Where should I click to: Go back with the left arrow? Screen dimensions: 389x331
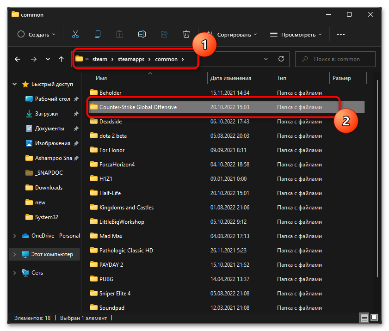pyautogui.click(x=18, y=59)
